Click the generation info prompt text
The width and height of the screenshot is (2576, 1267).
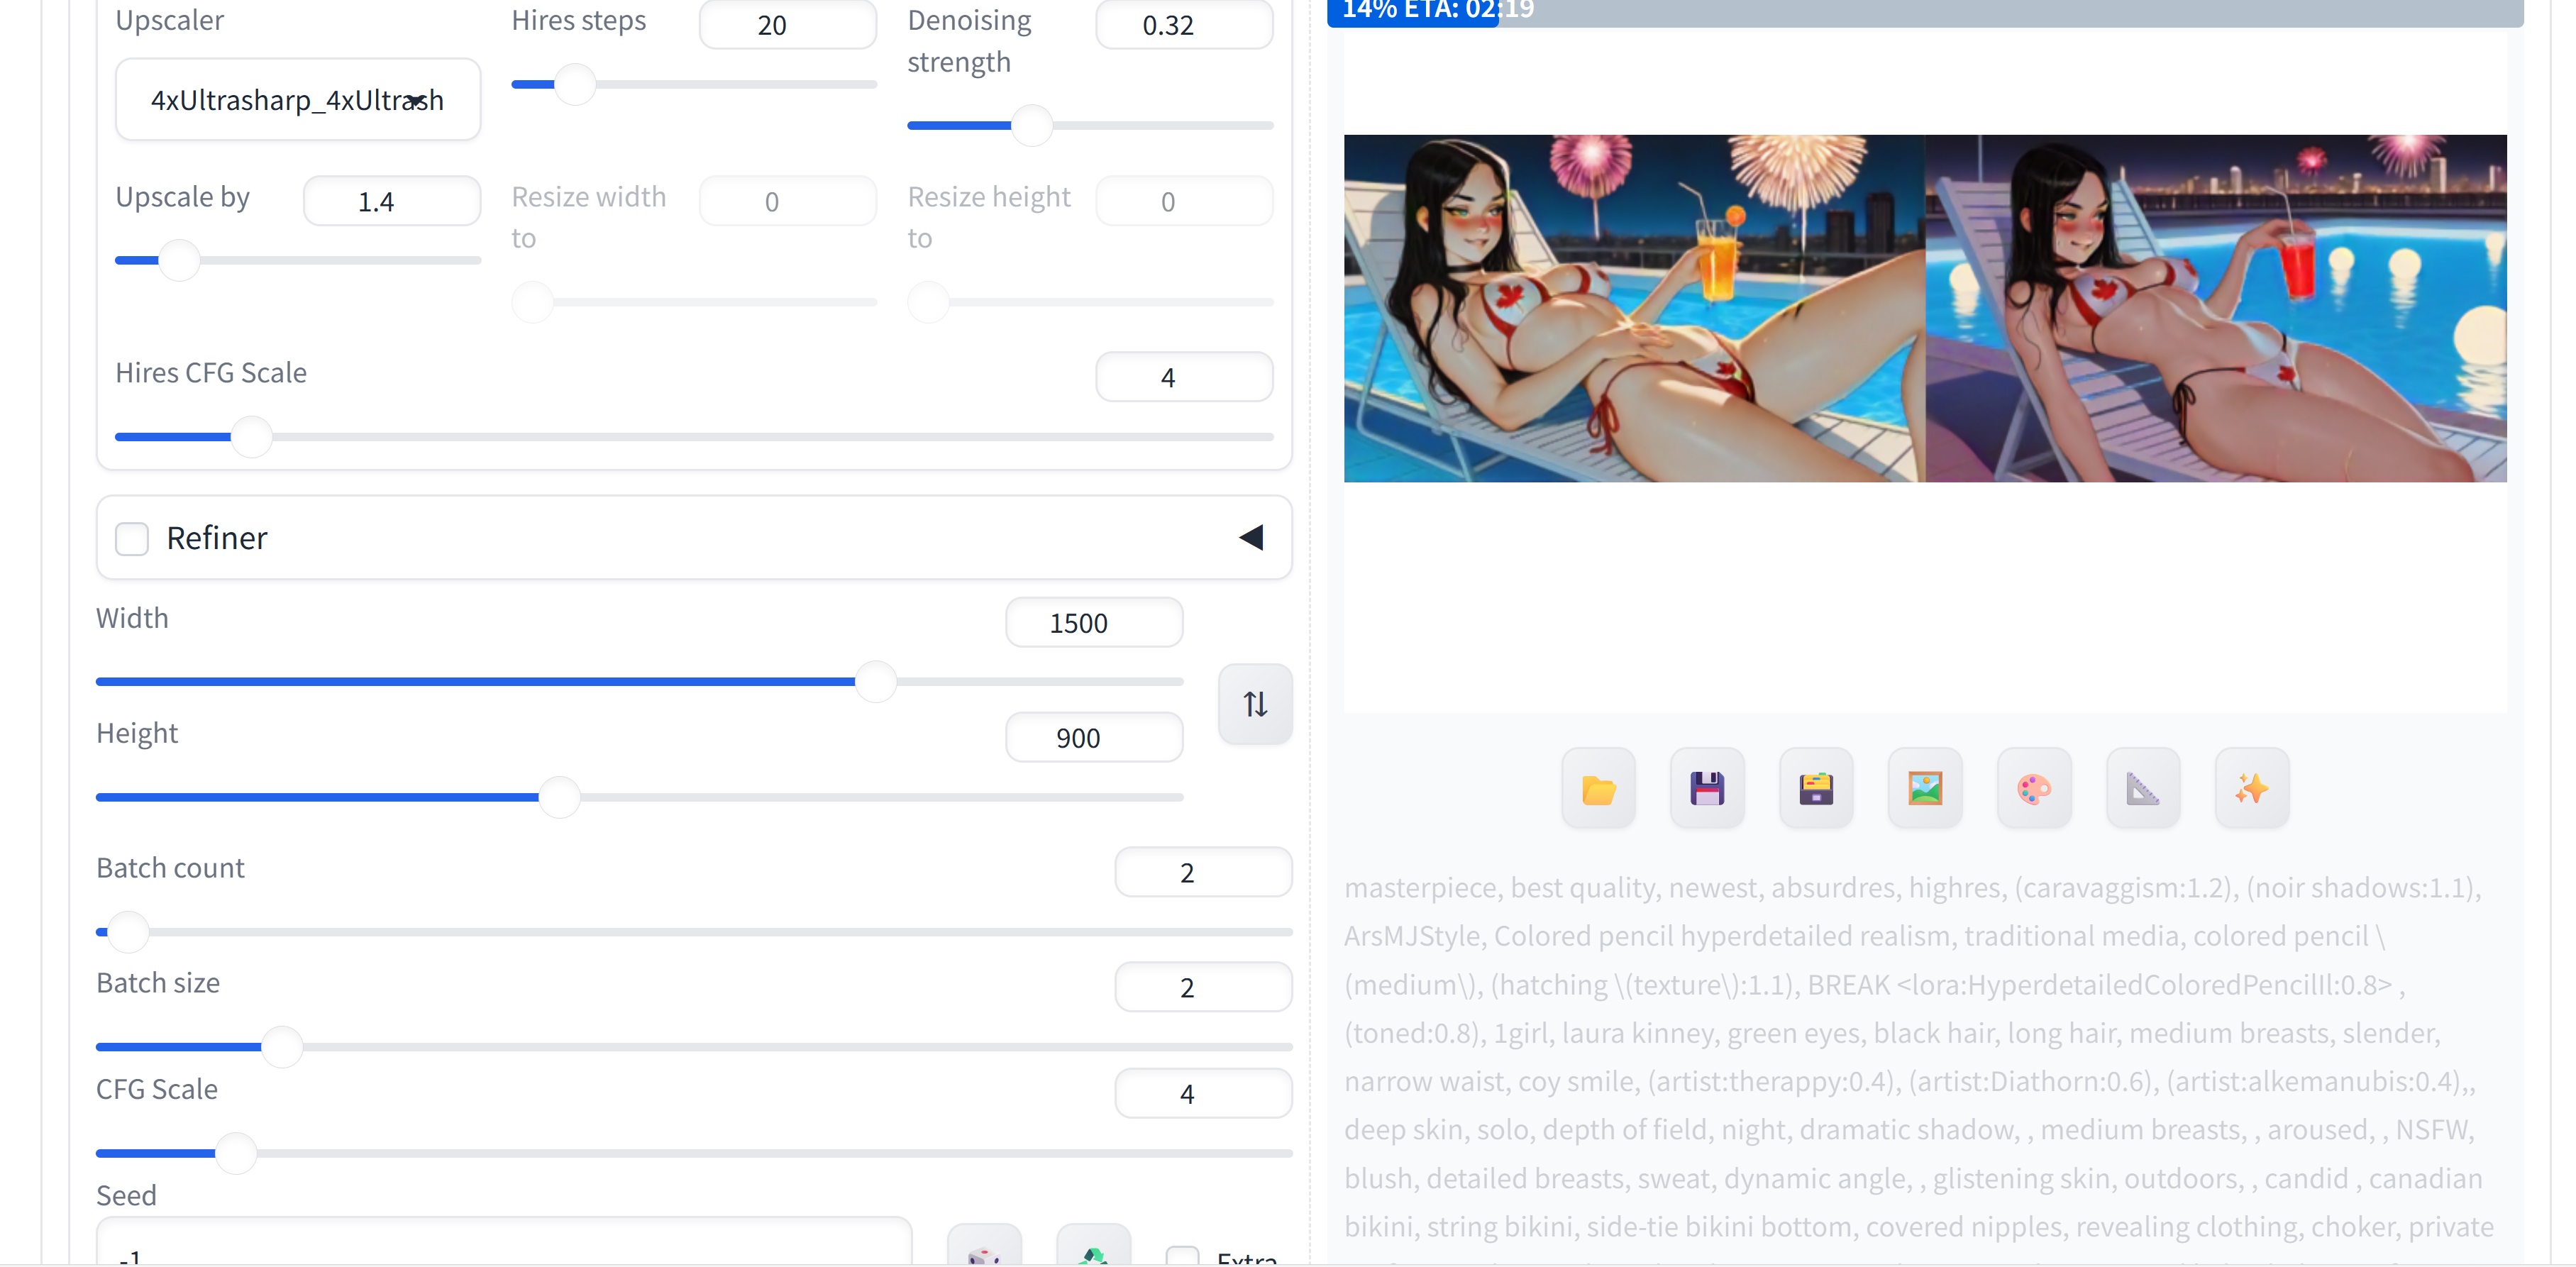[1918, 1066]
